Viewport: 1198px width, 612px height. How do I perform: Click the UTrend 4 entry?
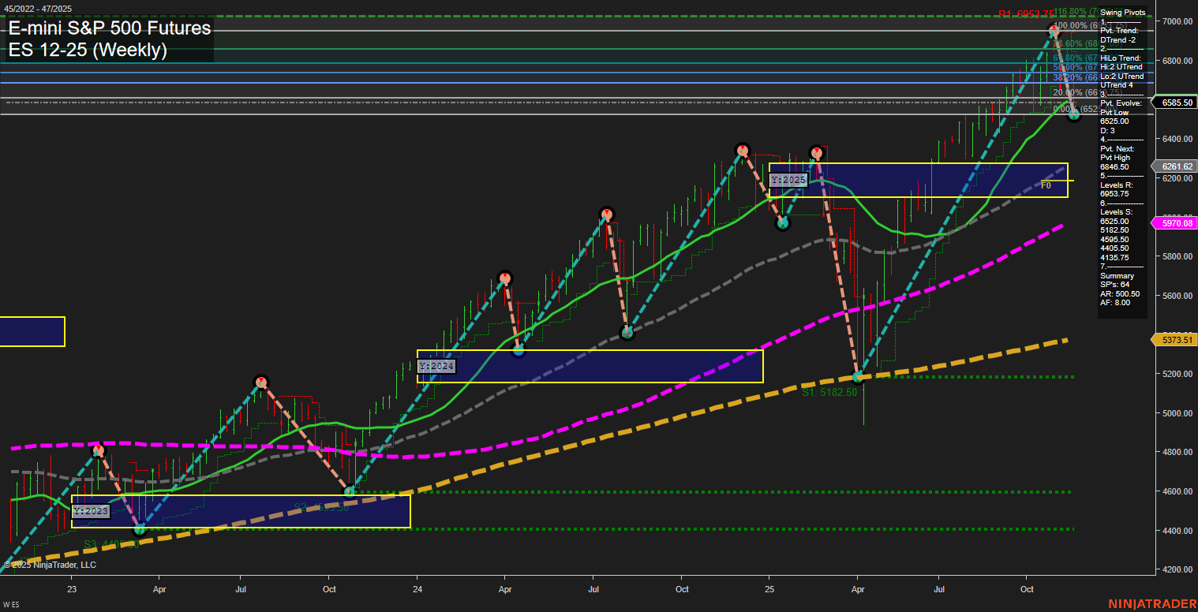pyautogui.click(x=1116, y=85)
